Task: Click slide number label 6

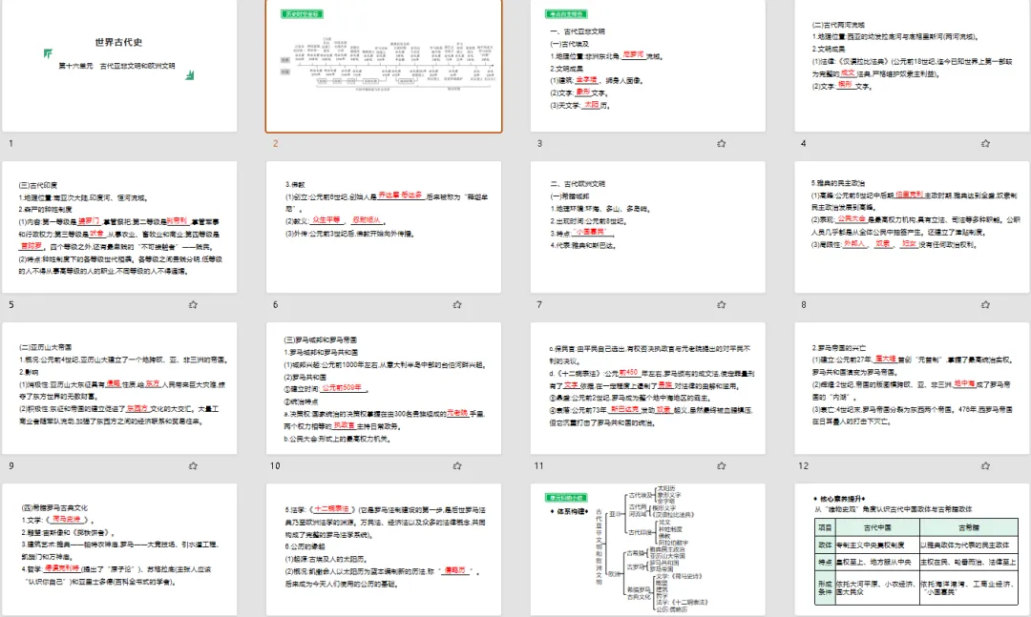Action: (276, 304)
